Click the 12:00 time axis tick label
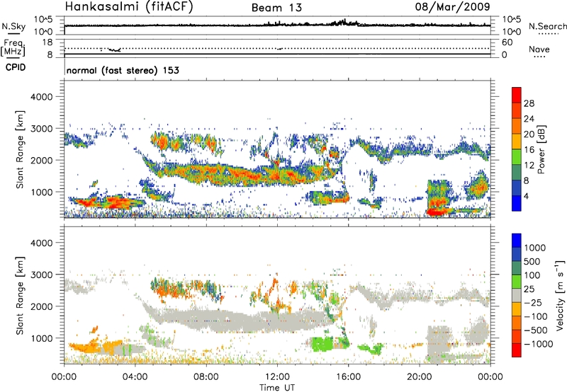This screenshot has height=392, width=567. [277, 377]
